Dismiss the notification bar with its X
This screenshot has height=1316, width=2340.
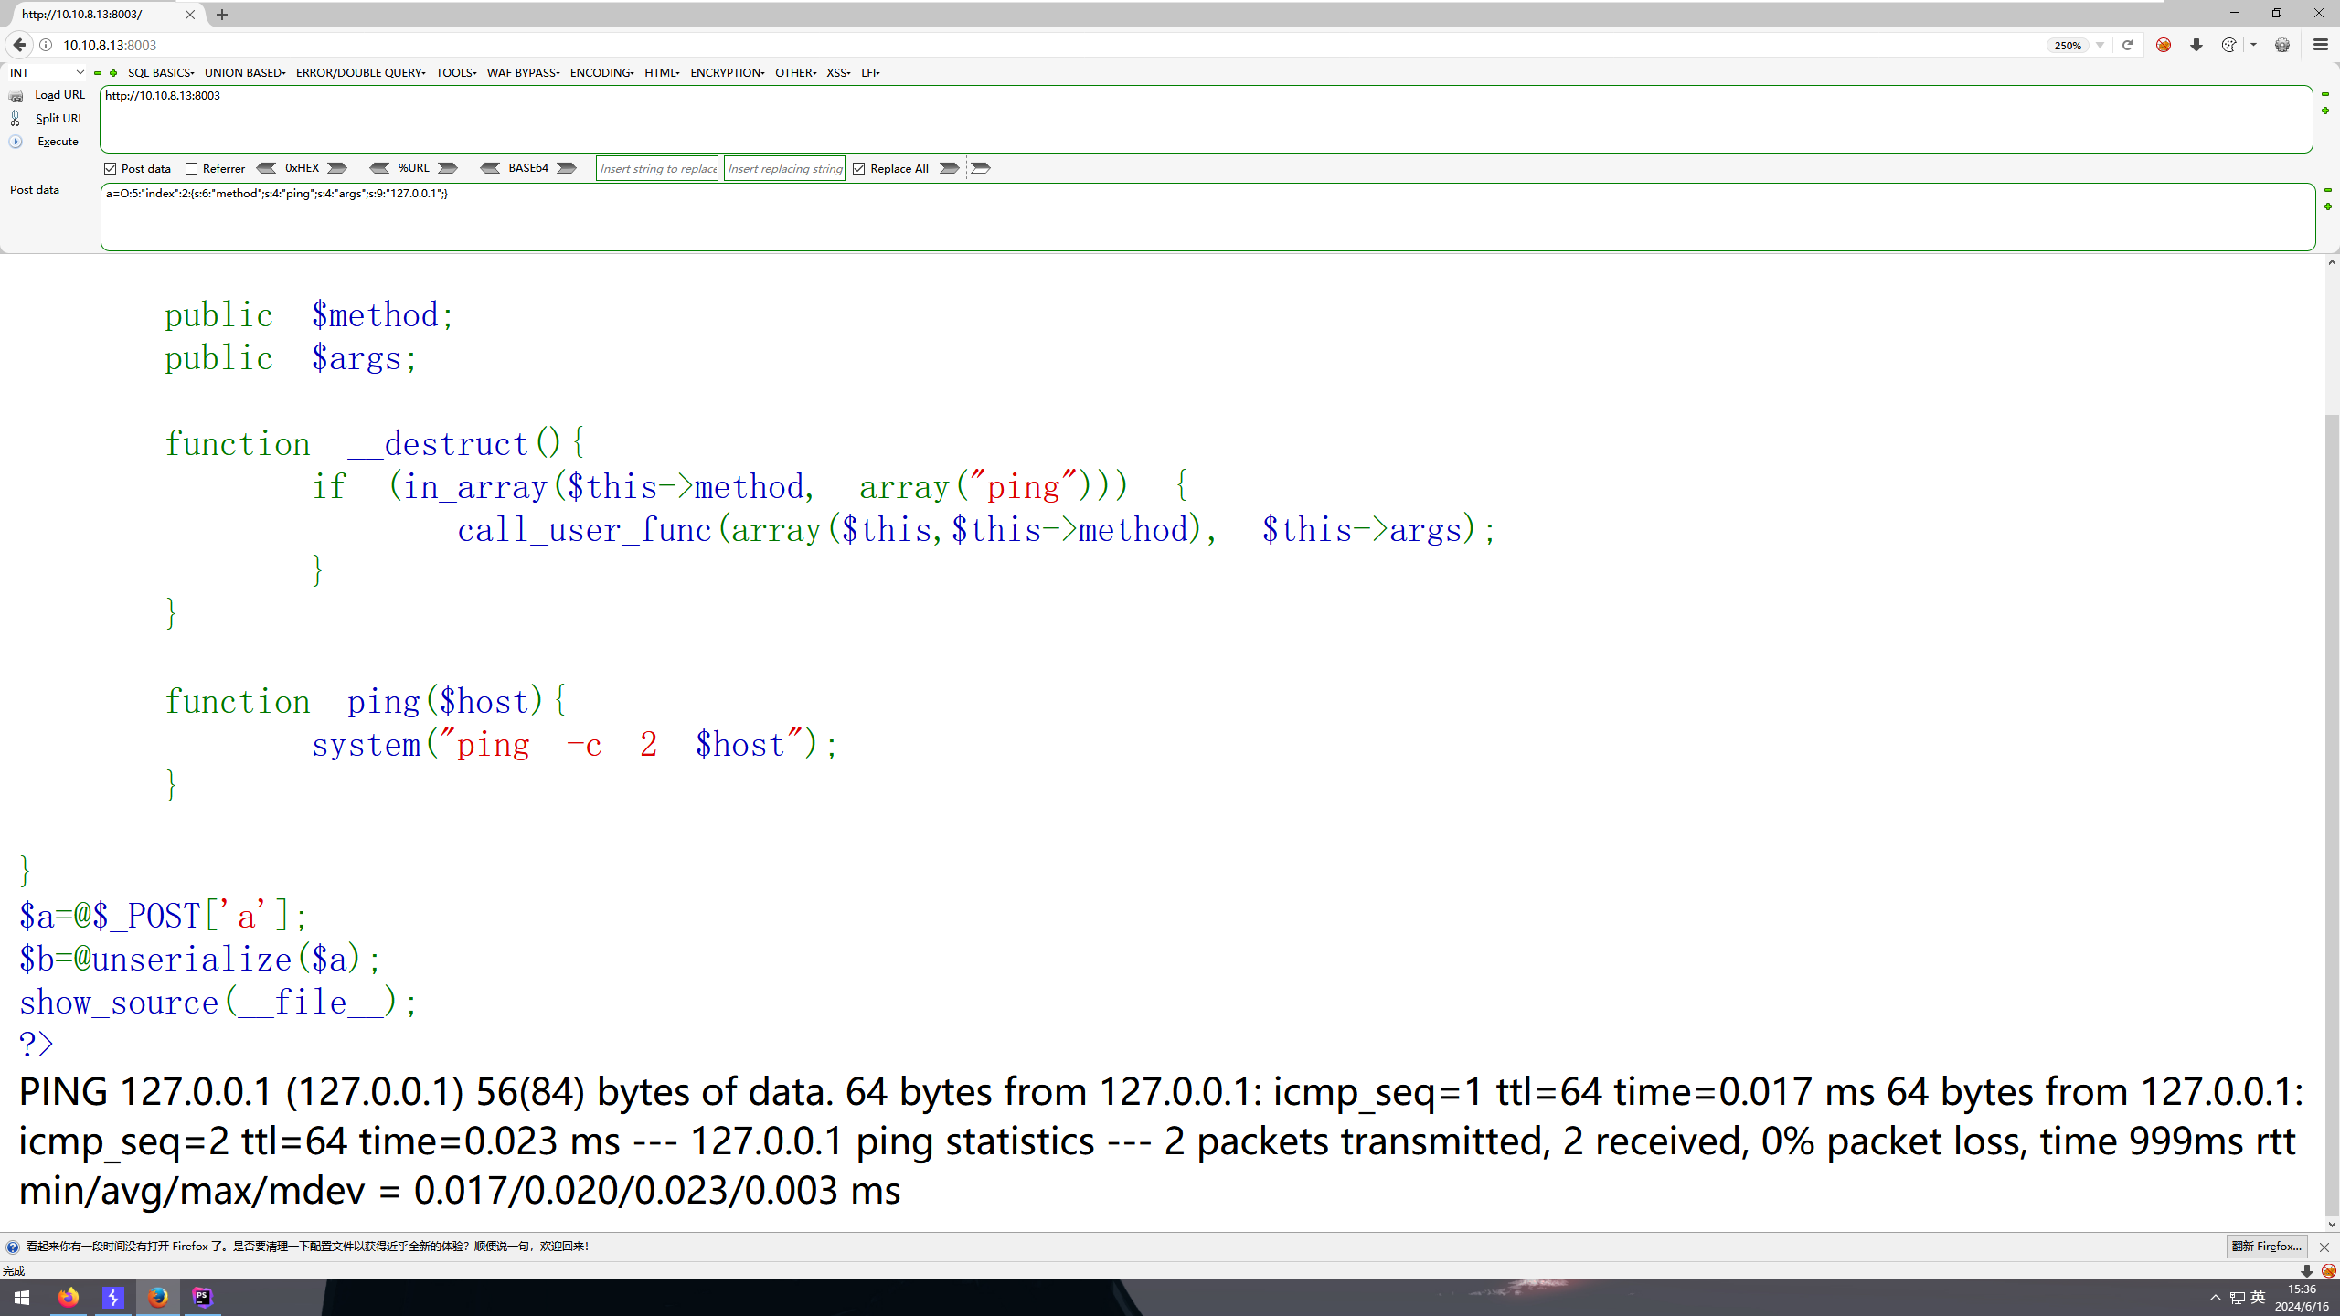tap(2324, 1247)
